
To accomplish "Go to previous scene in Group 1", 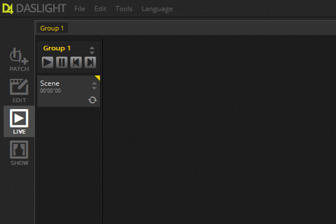I will [76, 62].
